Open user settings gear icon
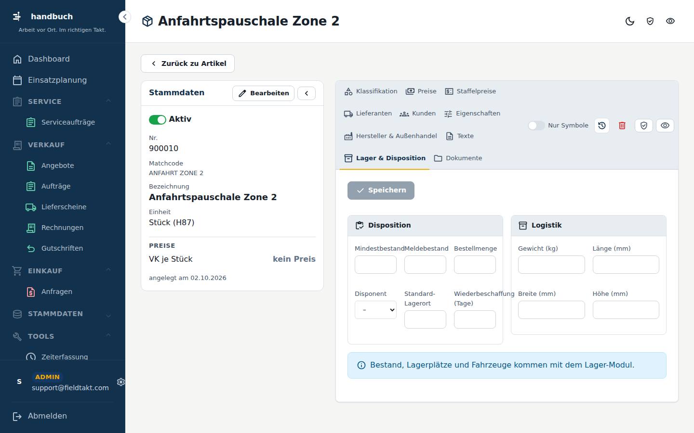This screenshot has height=433, width=694. tap(120, 382)
